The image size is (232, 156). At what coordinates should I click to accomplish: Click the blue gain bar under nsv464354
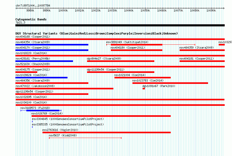click(x=52, y=45)
